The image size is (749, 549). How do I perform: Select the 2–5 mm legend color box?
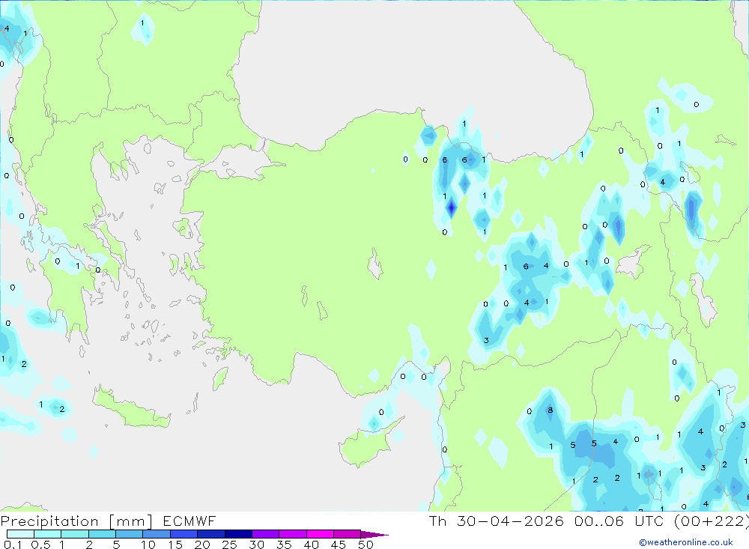[102, 534]
